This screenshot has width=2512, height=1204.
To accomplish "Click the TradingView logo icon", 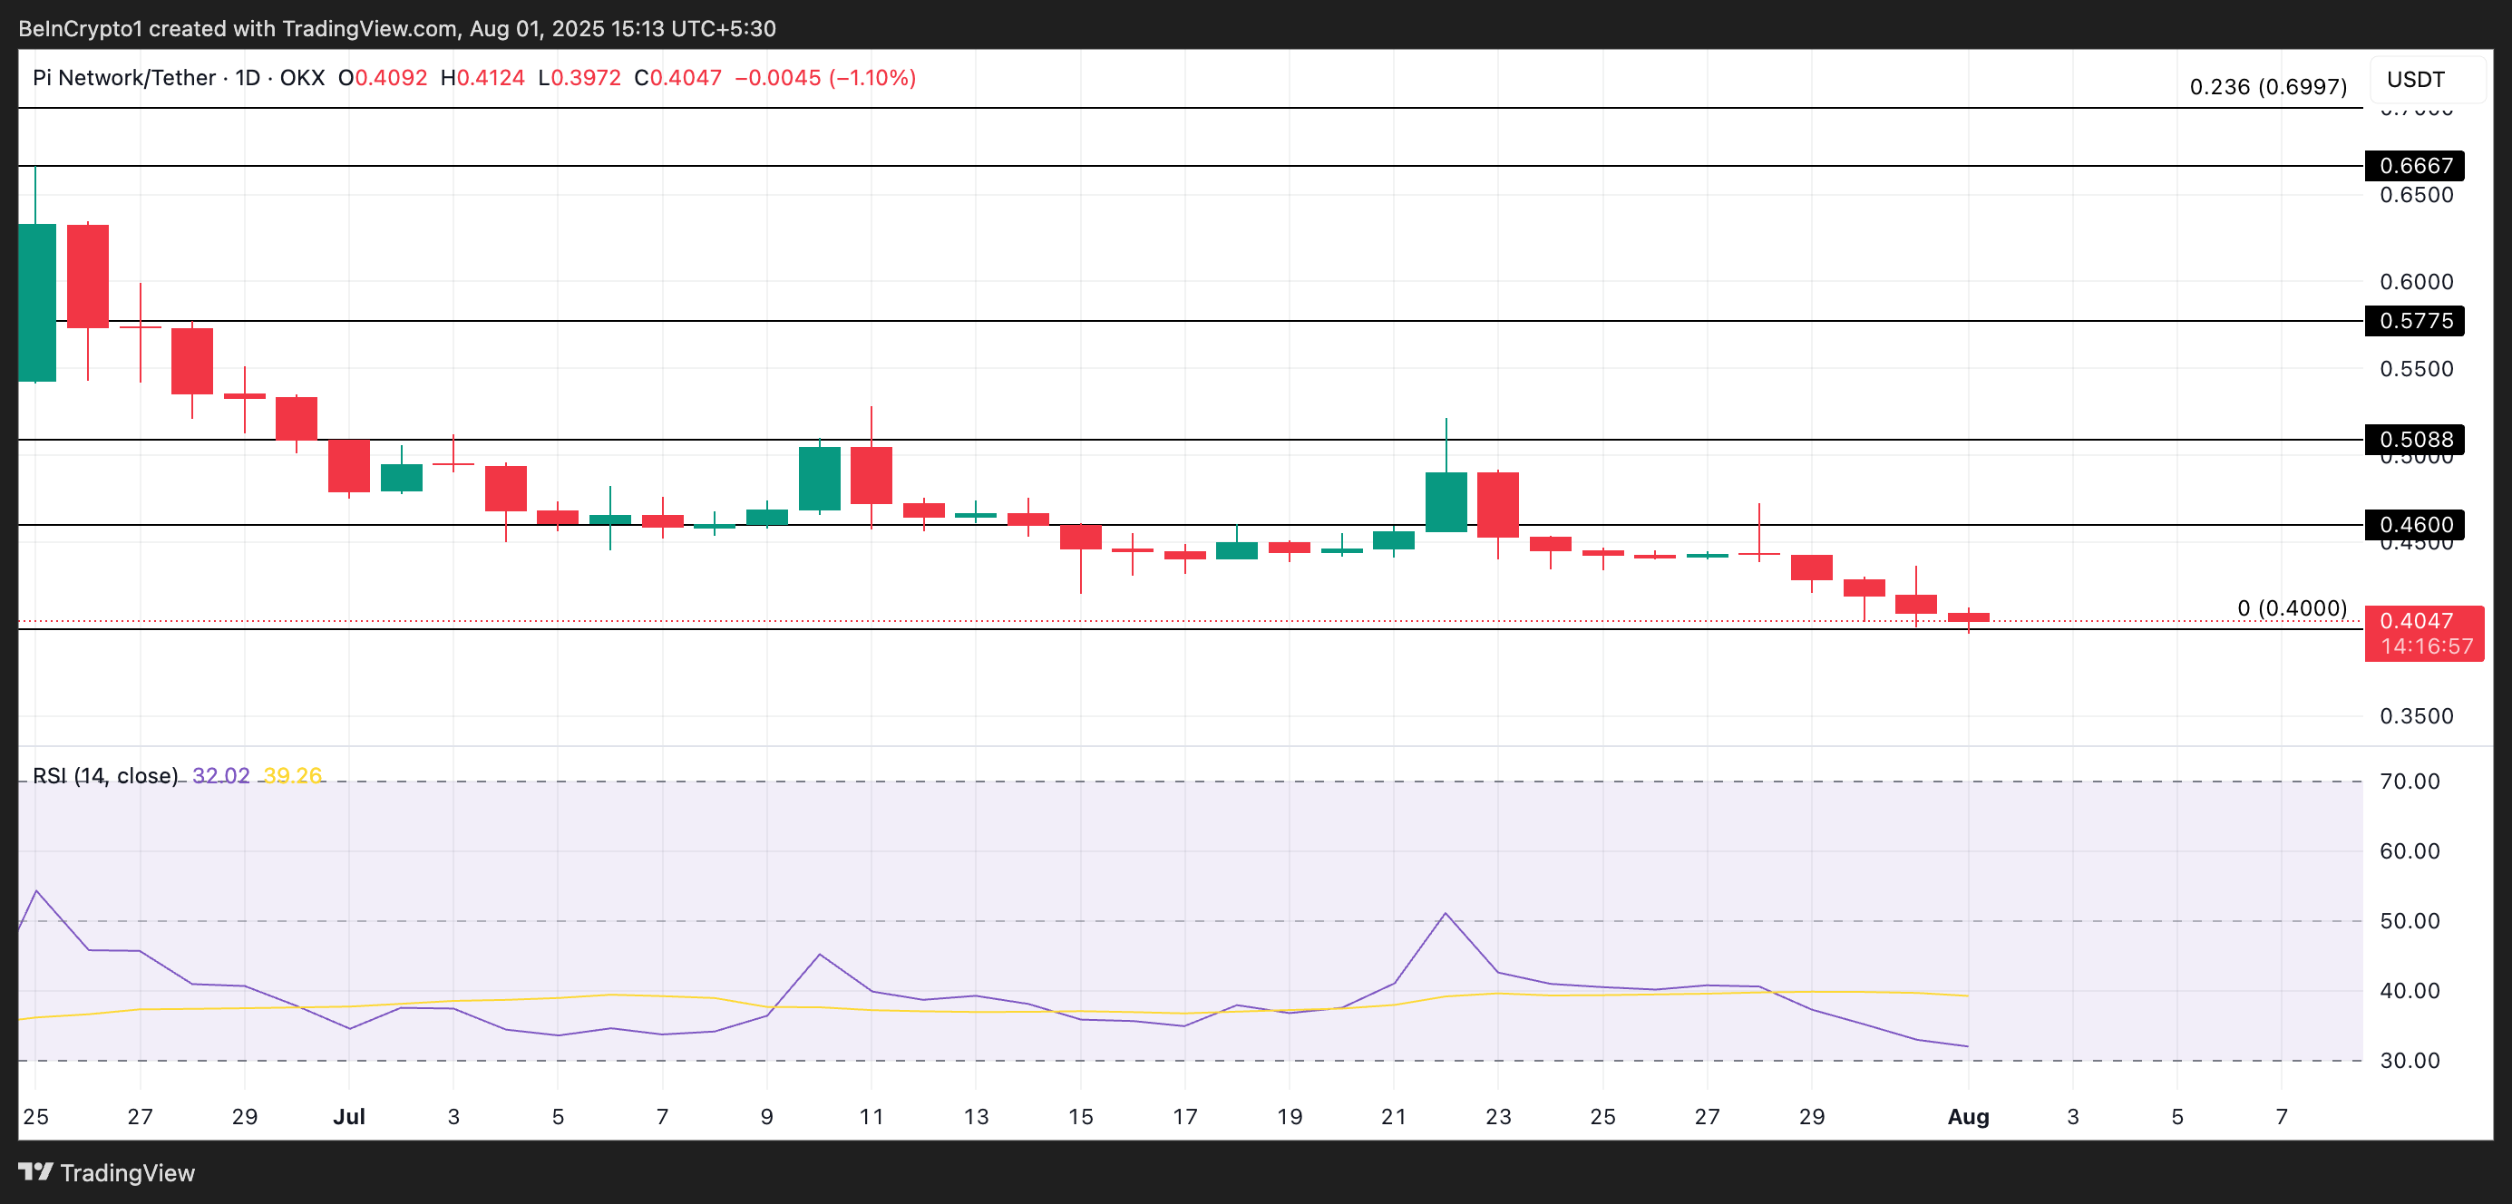I will pyautogui.click(x=37, y=1173).
